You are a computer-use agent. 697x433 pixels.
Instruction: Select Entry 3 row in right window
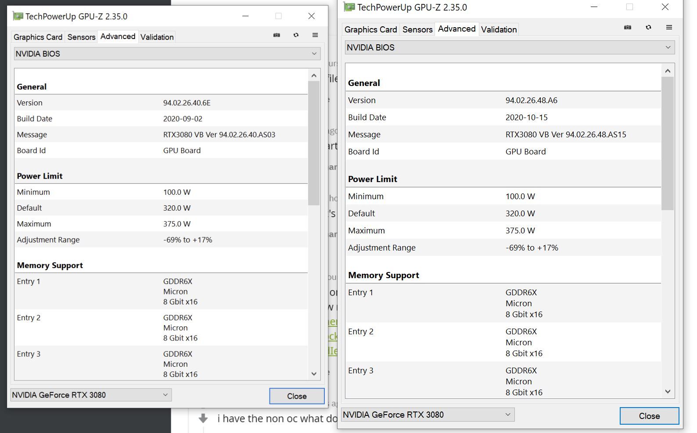[503, 380]
